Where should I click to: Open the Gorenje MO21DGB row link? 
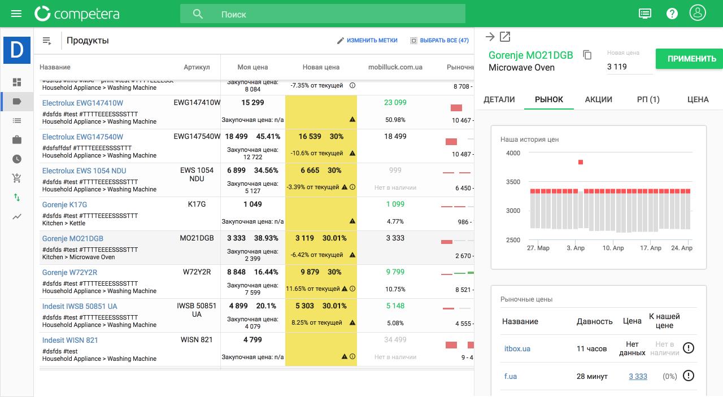(73, 238)
